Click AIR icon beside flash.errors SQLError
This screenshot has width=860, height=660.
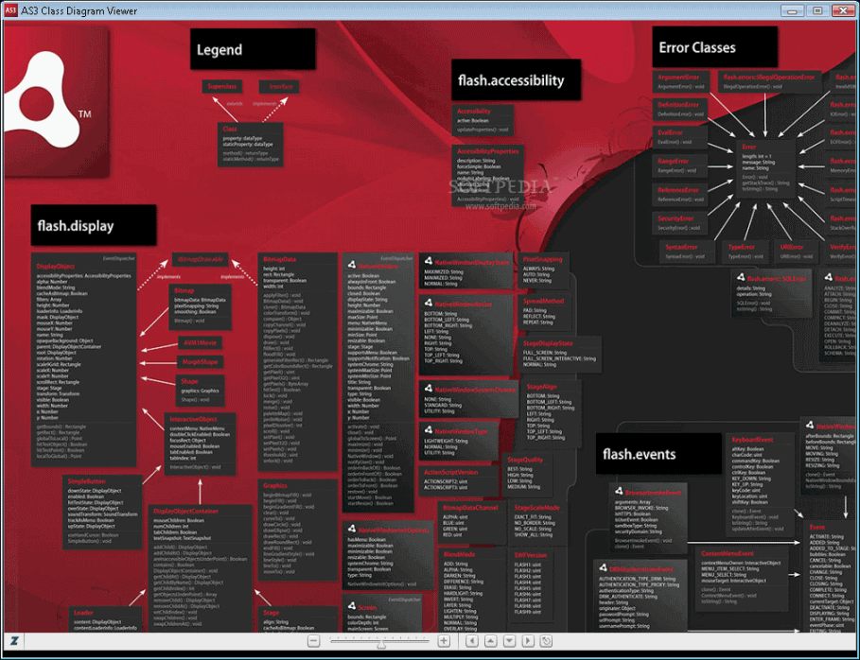click(741, 277)
